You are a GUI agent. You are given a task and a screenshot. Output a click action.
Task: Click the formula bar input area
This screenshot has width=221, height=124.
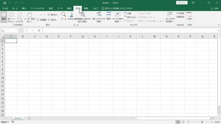[x=130, y=31]
